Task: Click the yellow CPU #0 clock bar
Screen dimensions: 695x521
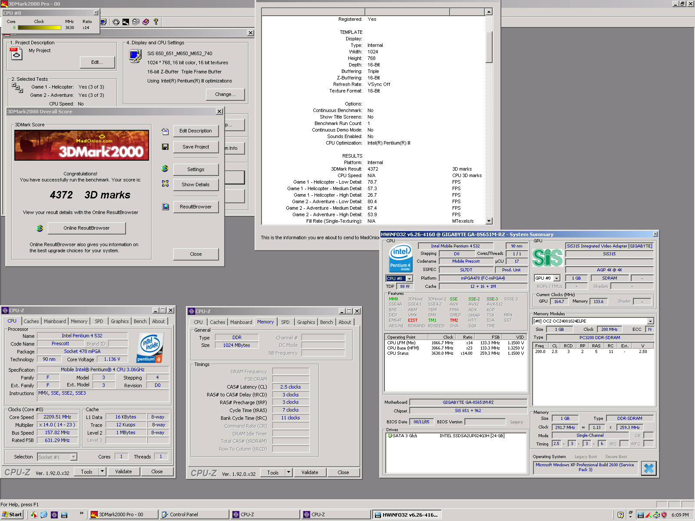Action: click(40, 27)
